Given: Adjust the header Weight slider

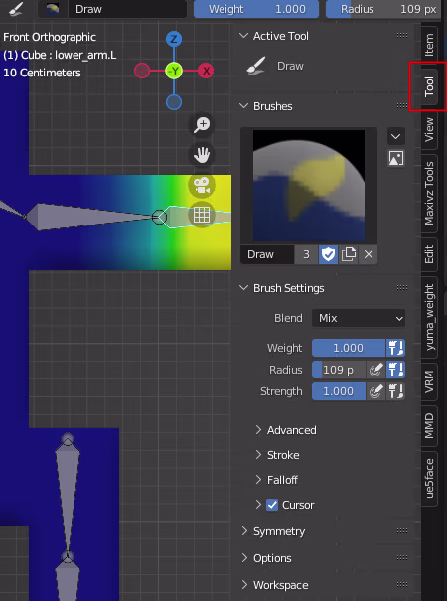Looking at the screenshot, I should (256, 9).
